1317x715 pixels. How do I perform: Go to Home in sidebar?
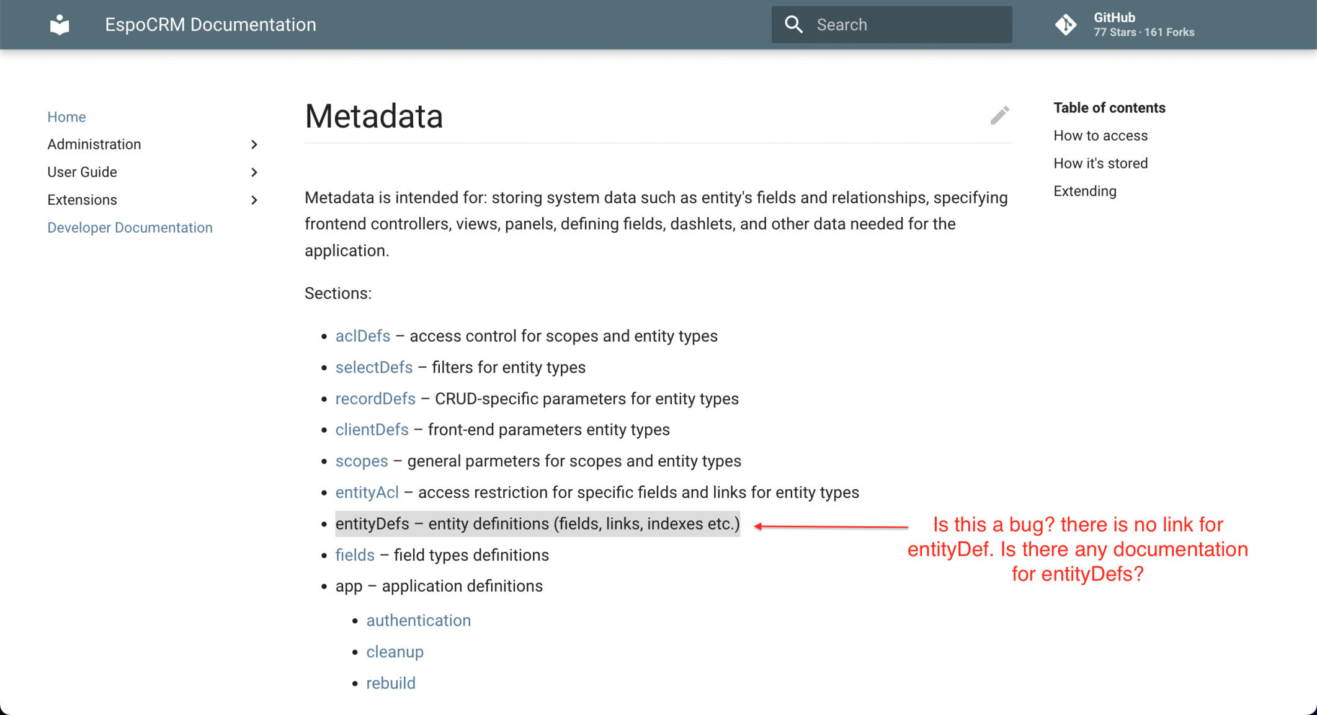point(66,117)
